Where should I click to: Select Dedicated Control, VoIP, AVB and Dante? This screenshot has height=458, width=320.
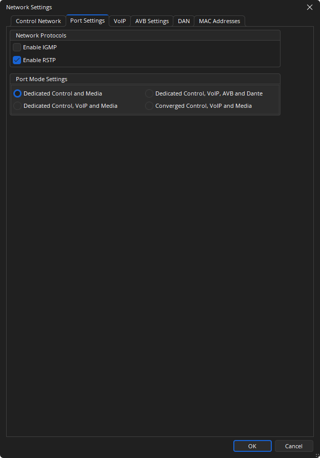(x=150, y=93)
